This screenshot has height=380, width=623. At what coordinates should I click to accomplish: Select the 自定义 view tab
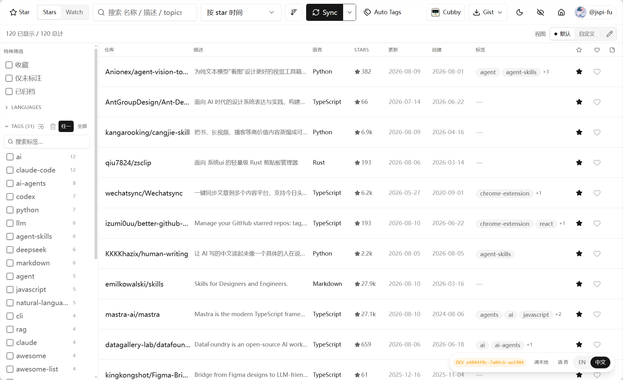pyautogui.click(x=587, y=34)
